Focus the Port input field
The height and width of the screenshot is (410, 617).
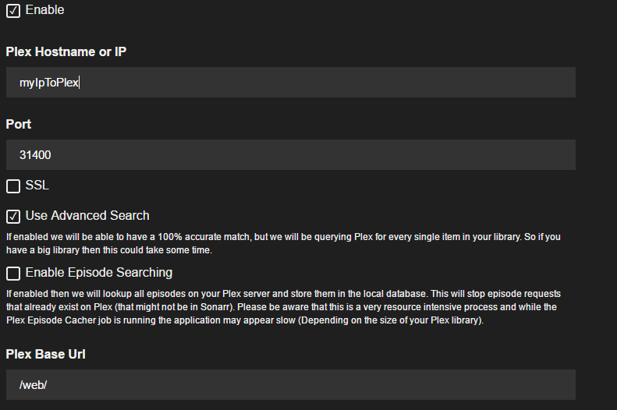tap(291, 155)
